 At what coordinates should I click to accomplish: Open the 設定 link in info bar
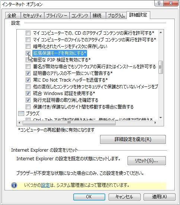[x=45, y=185]
